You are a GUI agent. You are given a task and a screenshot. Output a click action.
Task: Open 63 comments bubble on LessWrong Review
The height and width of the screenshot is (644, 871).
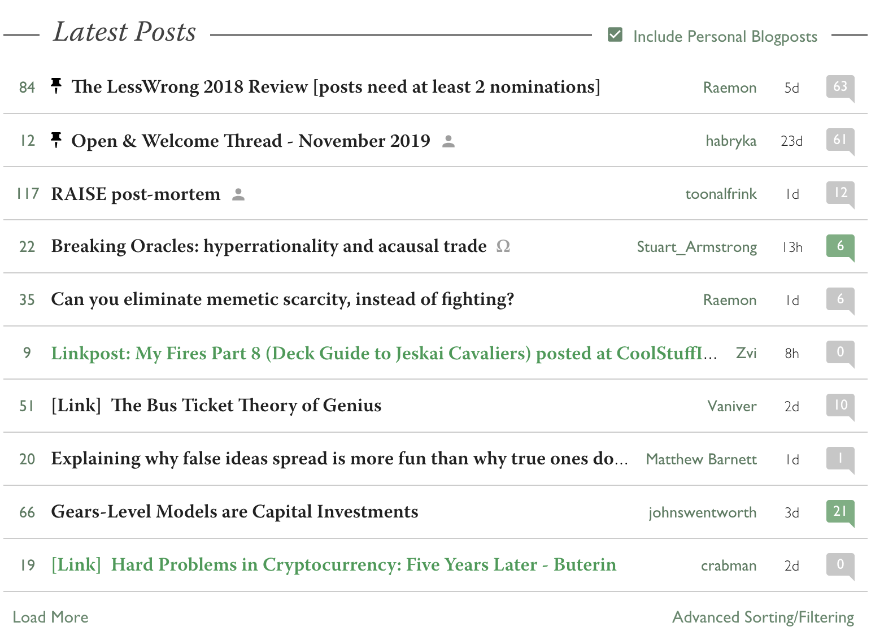tap(840, 87)
